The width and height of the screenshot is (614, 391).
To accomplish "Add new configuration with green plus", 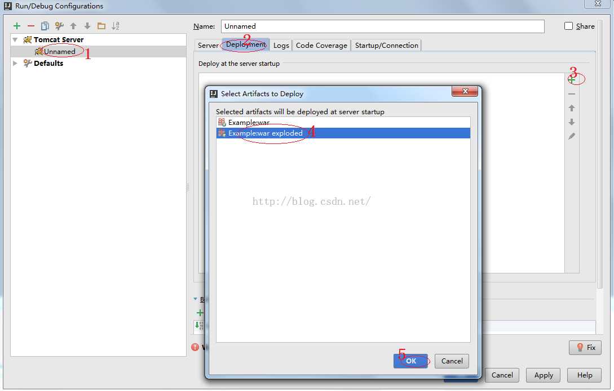I will point(17,26).
